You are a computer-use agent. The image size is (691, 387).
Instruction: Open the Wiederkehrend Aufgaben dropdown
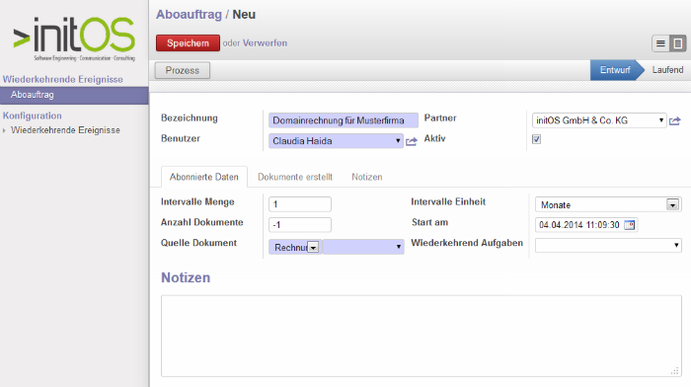tap(608, 245)
